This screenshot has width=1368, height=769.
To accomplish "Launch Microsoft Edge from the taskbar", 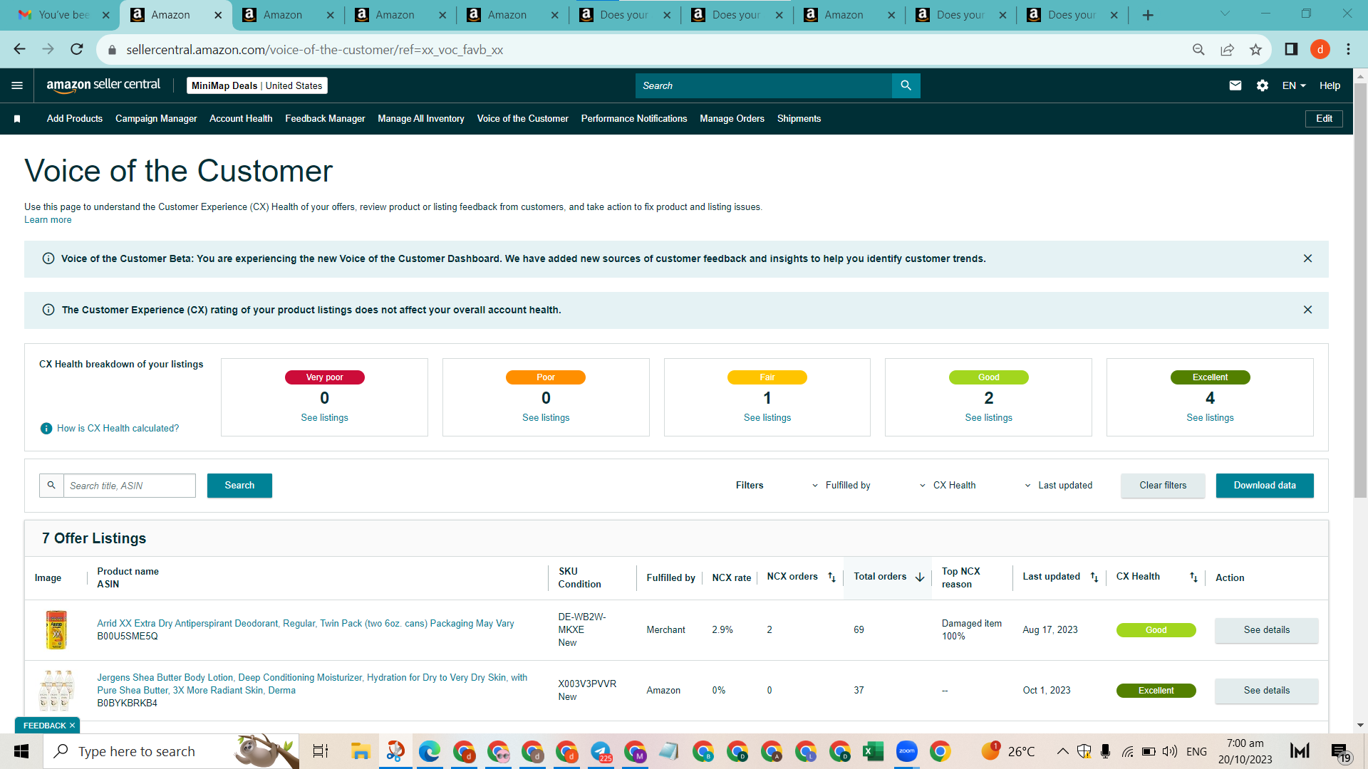I will 429,751.
